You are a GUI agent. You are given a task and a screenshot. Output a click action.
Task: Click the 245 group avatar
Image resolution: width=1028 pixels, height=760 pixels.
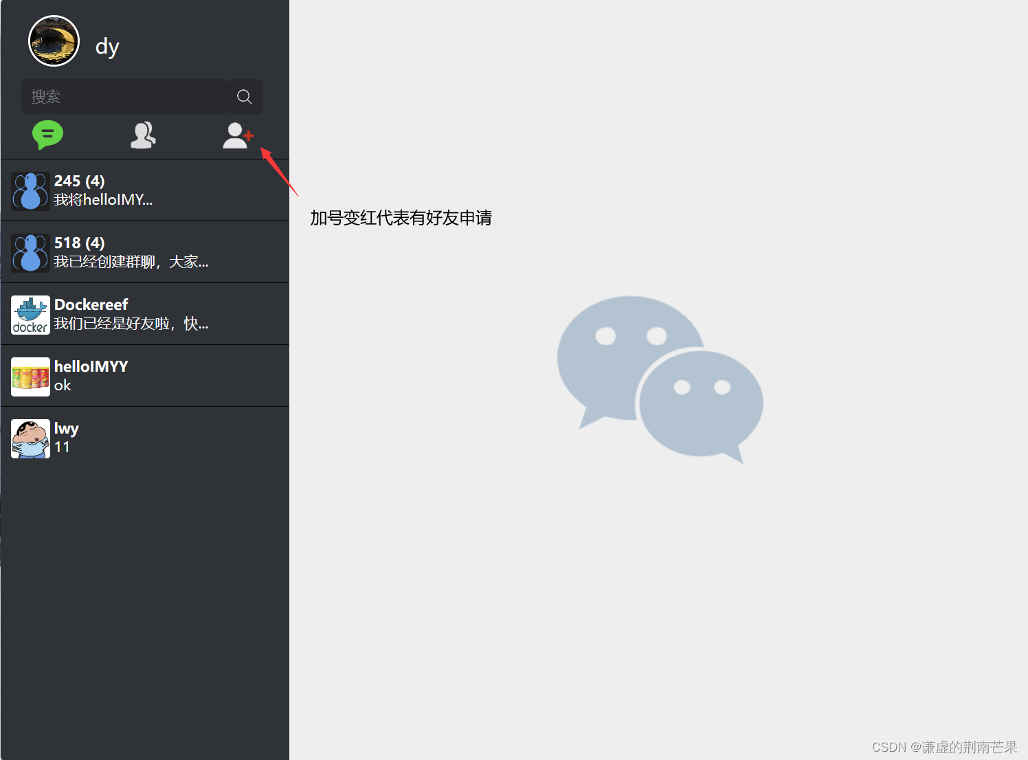click(x=30, y=191)
